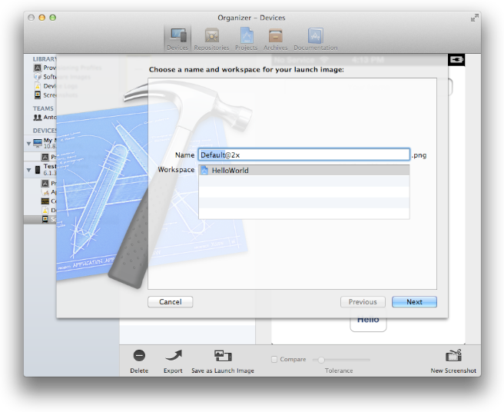Enter full screen using the top-right arrows
504x412 pixels.
[x=475, y=17]
